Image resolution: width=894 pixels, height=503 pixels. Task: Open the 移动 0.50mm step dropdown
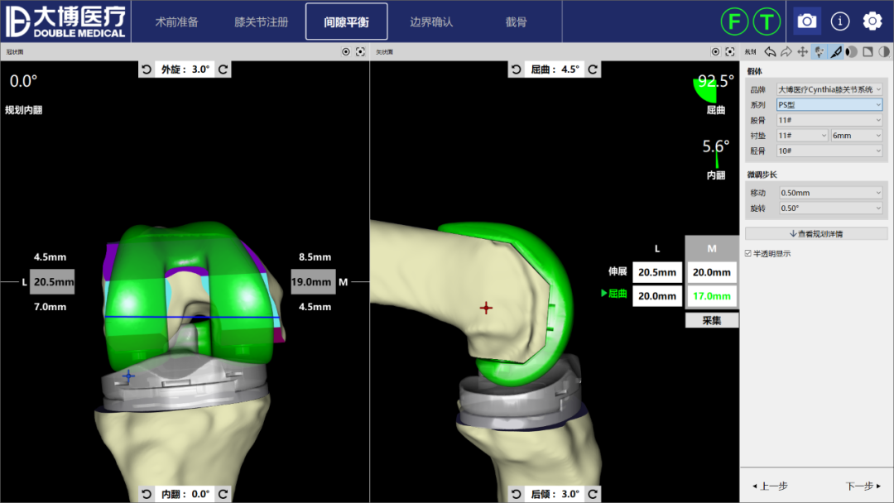coord(829,193)
